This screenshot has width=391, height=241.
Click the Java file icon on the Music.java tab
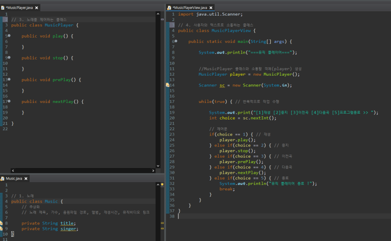pos(2,179)
